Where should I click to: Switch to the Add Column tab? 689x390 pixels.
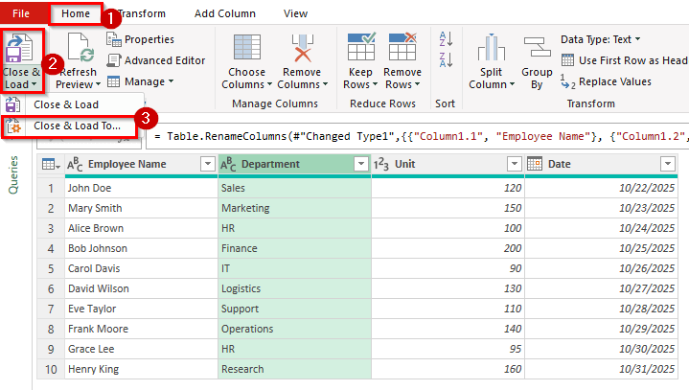tap(225, 13)
